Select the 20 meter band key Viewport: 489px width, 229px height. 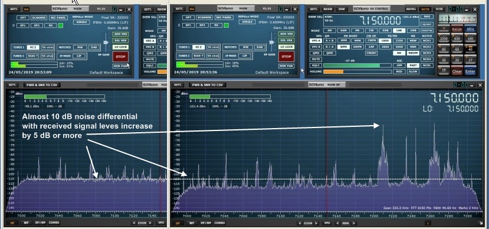457,59
